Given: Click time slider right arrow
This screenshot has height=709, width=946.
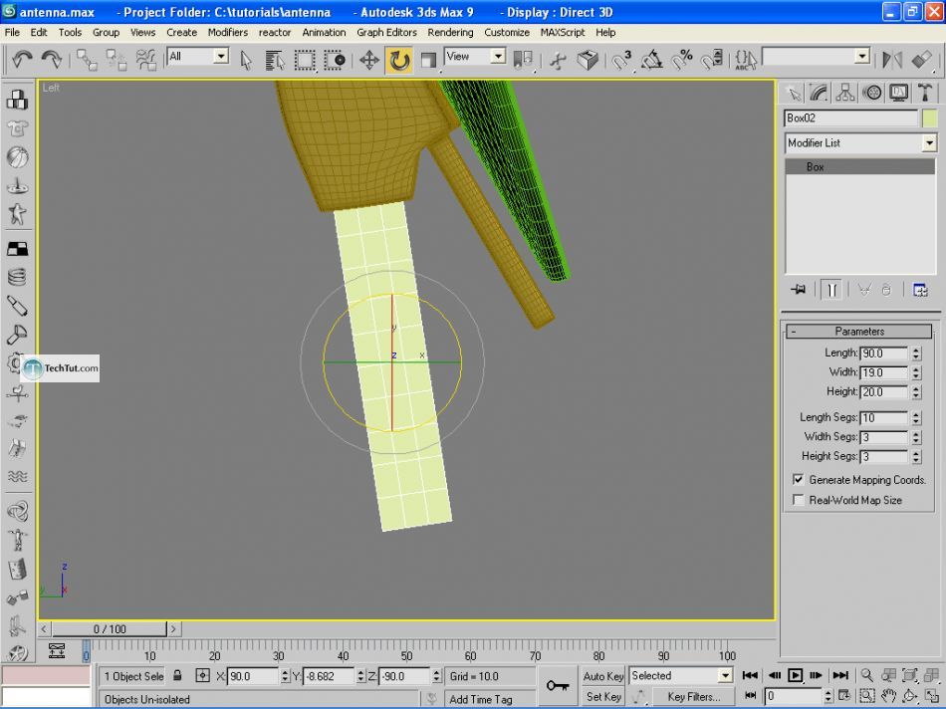Looking at the screenshot, I should 173,629.
